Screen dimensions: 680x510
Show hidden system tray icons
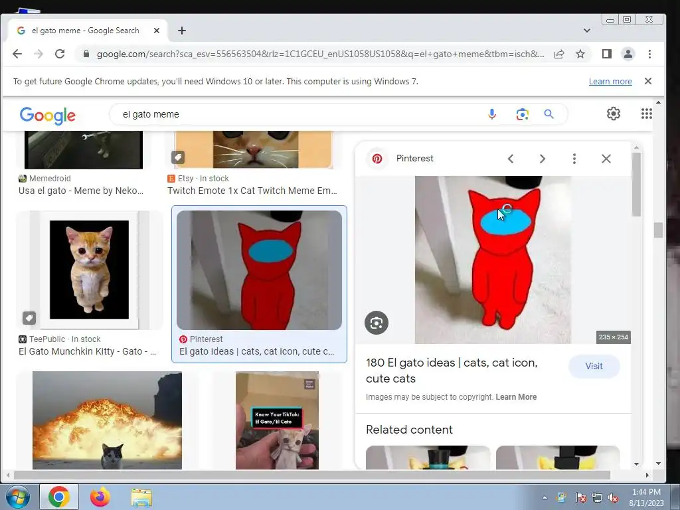pos(545,497)
